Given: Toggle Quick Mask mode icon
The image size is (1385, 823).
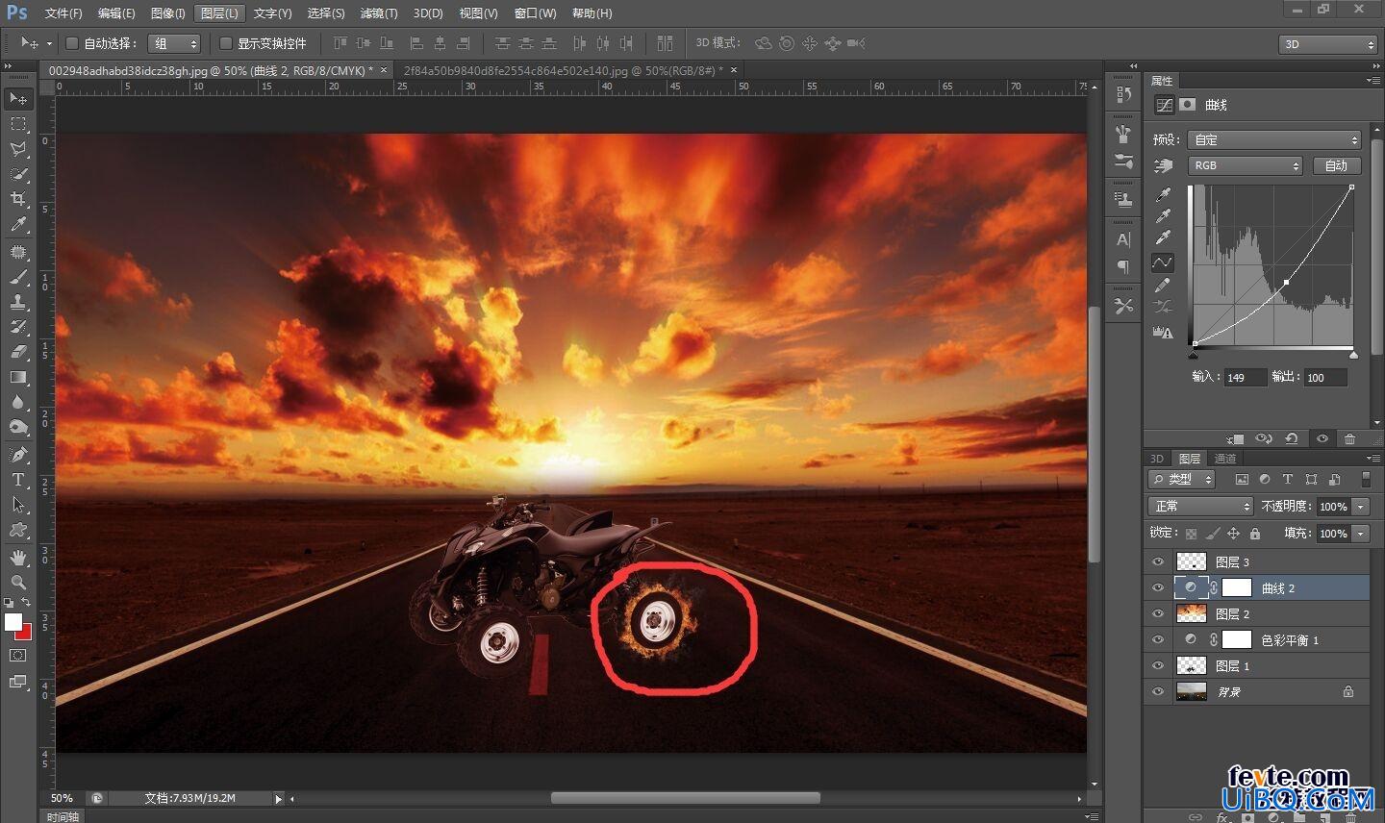Looking at the screenshot, I should click(x=18, y=656).
